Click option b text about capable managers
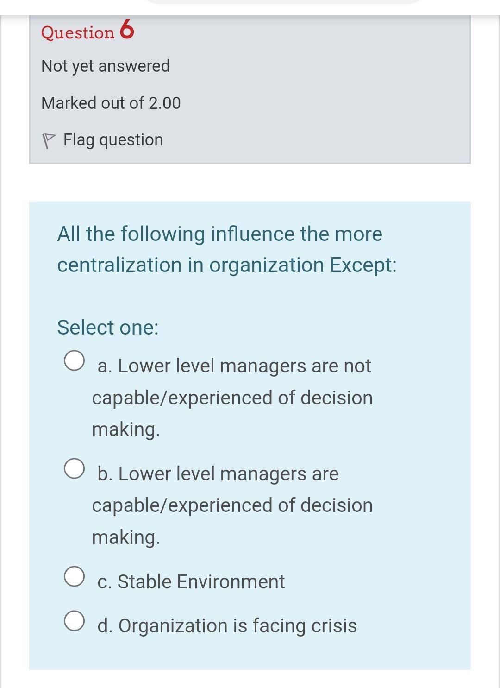 233,505
